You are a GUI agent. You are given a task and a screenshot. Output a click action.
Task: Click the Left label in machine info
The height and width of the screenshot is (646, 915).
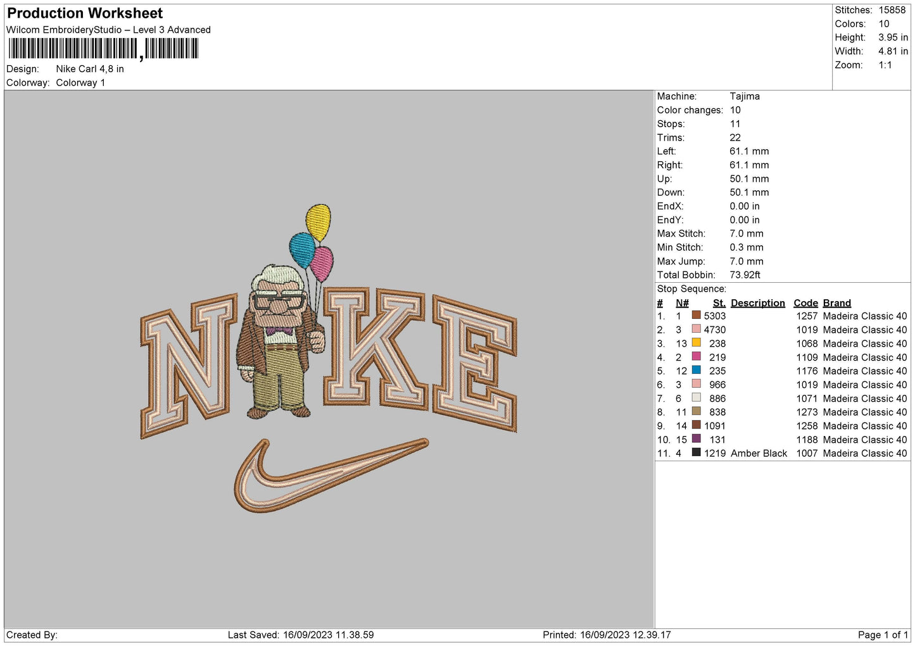click(x=666, y=151)
